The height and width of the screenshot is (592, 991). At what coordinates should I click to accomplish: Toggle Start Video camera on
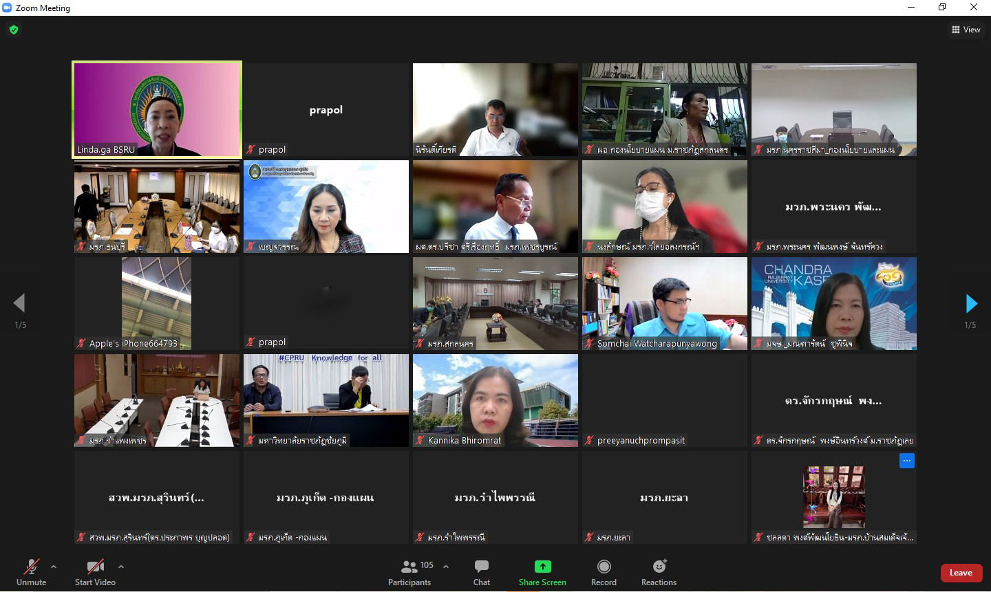95,572
